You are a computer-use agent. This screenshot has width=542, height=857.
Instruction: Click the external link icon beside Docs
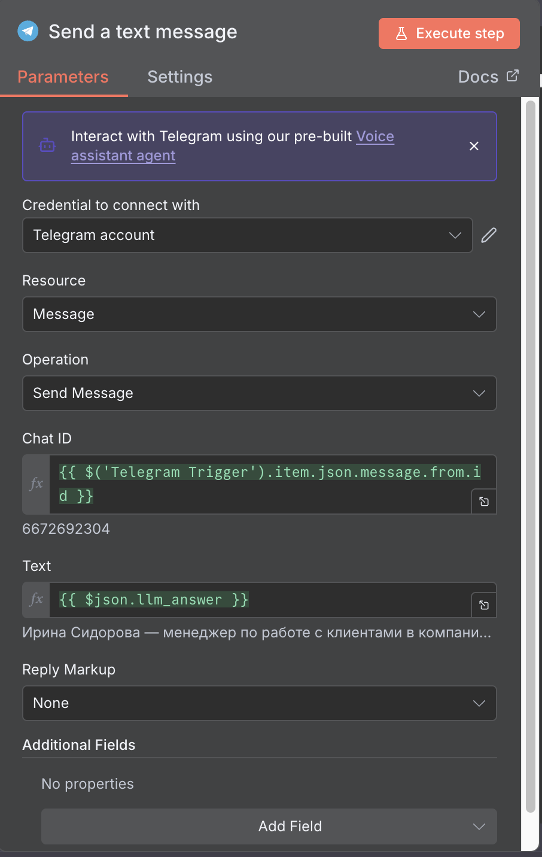pos(513,76)
